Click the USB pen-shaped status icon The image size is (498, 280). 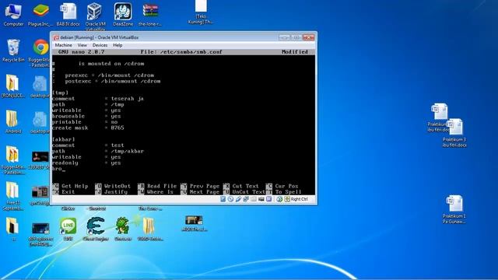coord(238,199)
